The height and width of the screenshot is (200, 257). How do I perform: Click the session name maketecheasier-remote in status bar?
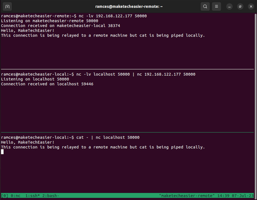(186, 196)
